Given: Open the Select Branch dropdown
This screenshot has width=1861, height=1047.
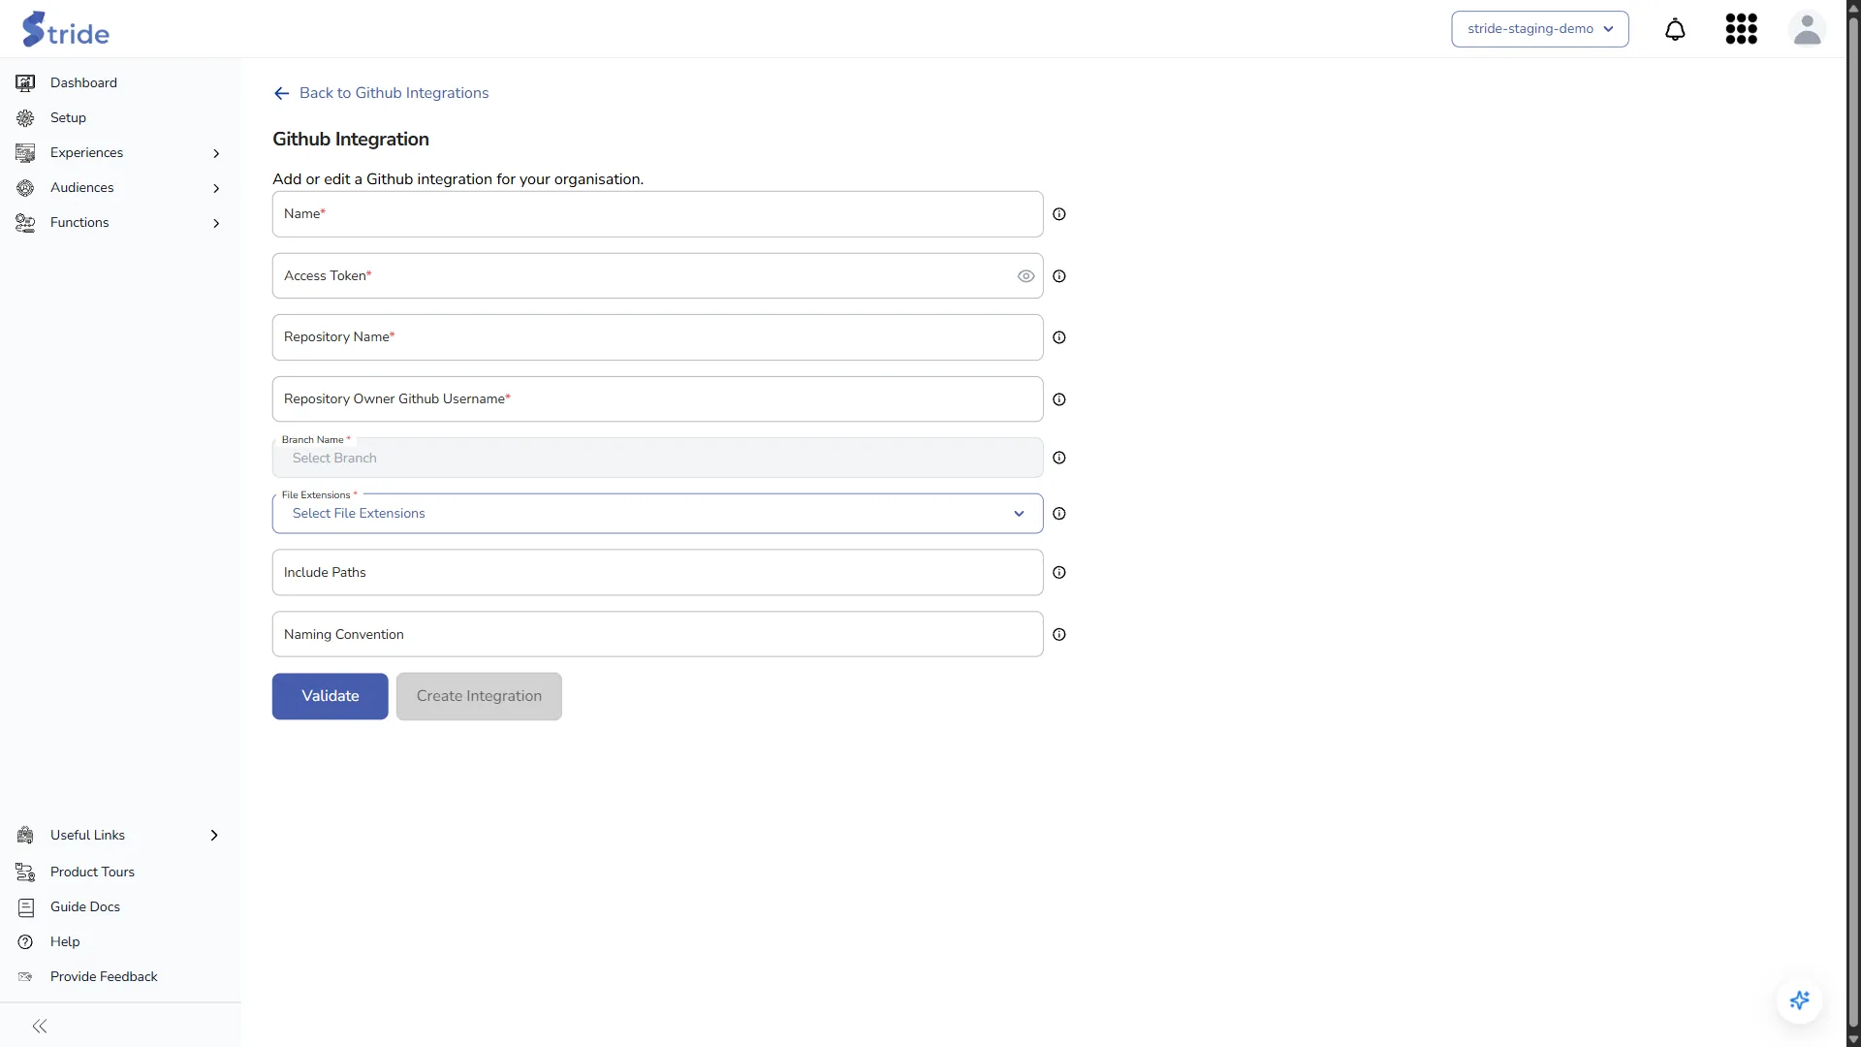Looking at the screenshot, I should (657, 458).
